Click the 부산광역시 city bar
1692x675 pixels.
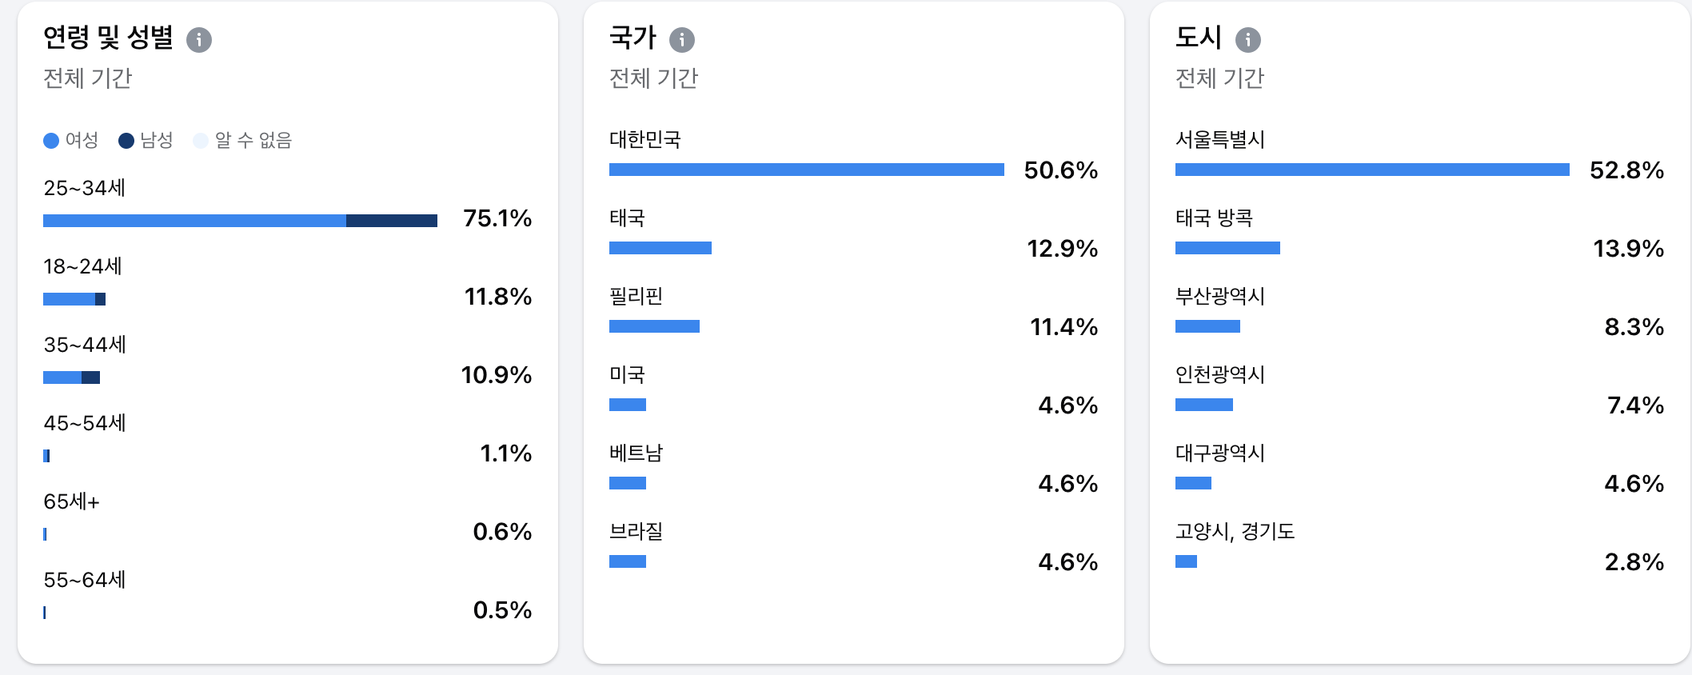pos(1207,326)
